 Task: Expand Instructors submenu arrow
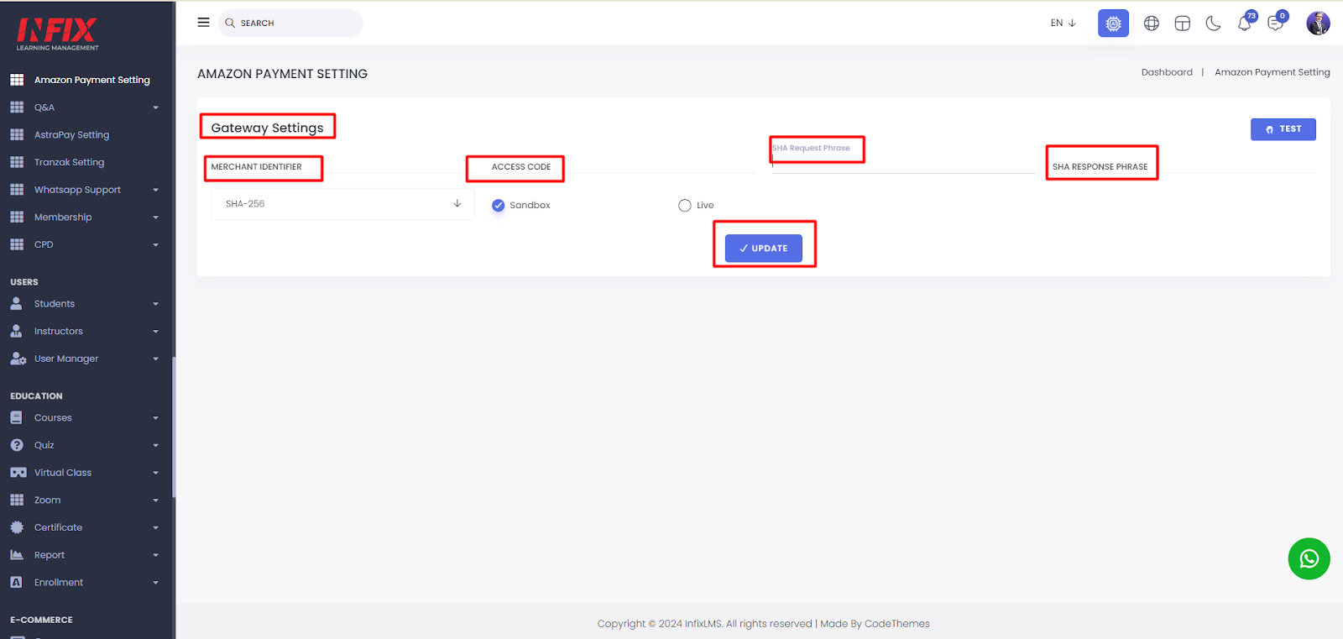coord(155,332)
